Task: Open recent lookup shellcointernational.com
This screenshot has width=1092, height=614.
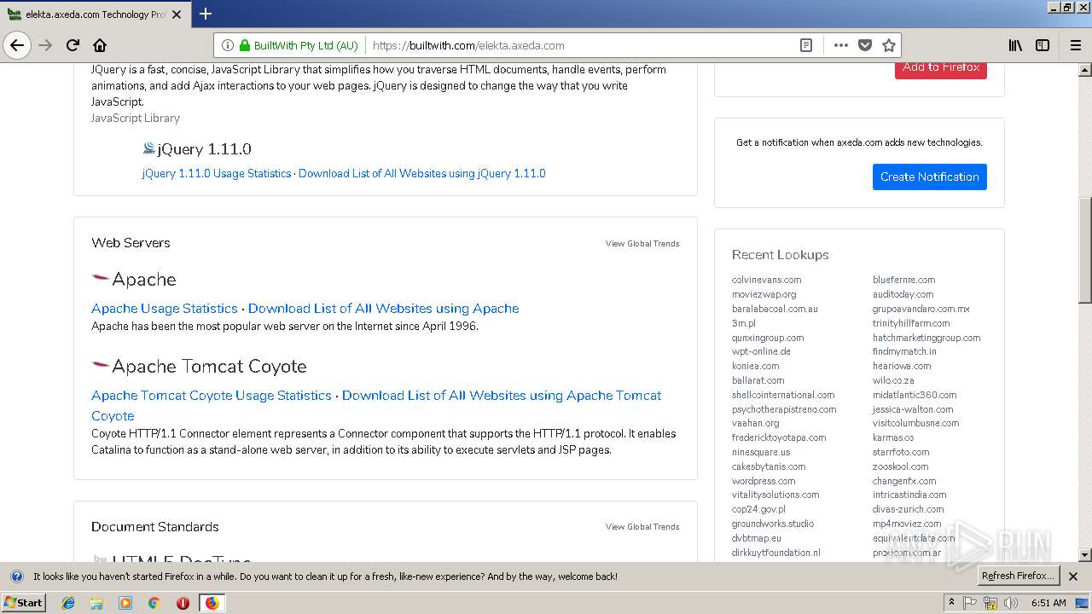Action: coord(782,395)
